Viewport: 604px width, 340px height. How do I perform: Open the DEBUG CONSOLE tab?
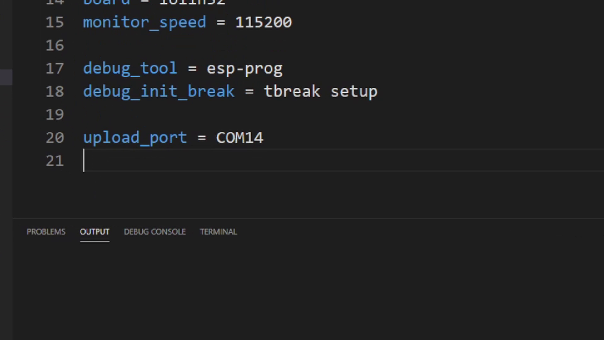point(155,232)
